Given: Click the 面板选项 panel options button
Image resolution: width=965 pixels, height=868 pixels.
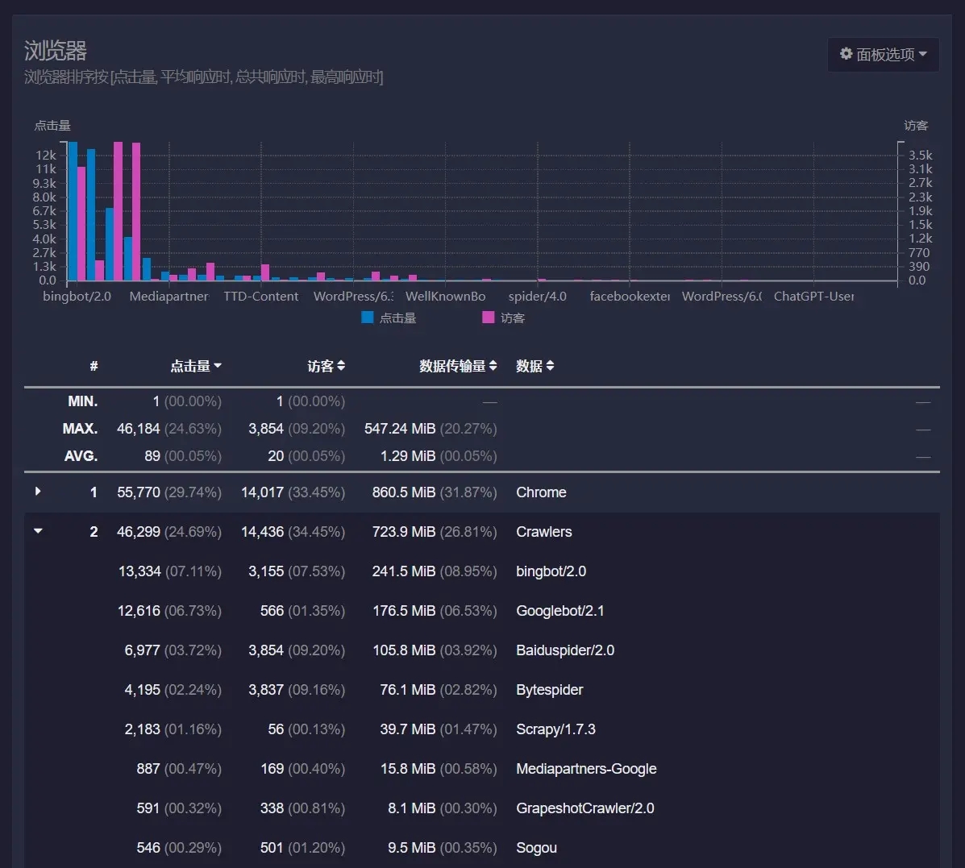Looking at the screenshot, I should pos(883,54).
